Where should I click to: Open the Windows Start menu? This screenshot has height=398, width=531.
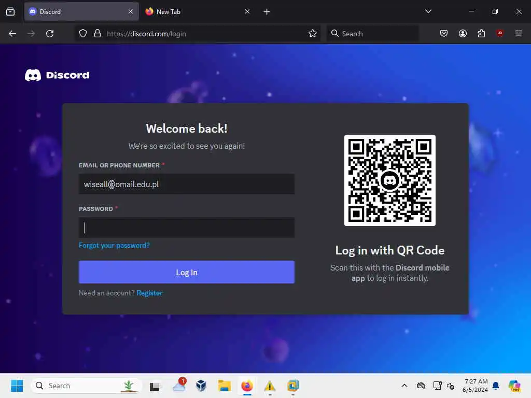click(x=17, y=386)
